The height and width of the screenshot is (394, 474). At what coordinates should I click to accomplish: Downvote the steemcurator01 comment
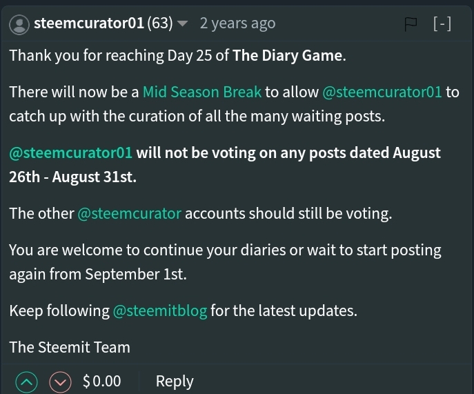[61, 382]
